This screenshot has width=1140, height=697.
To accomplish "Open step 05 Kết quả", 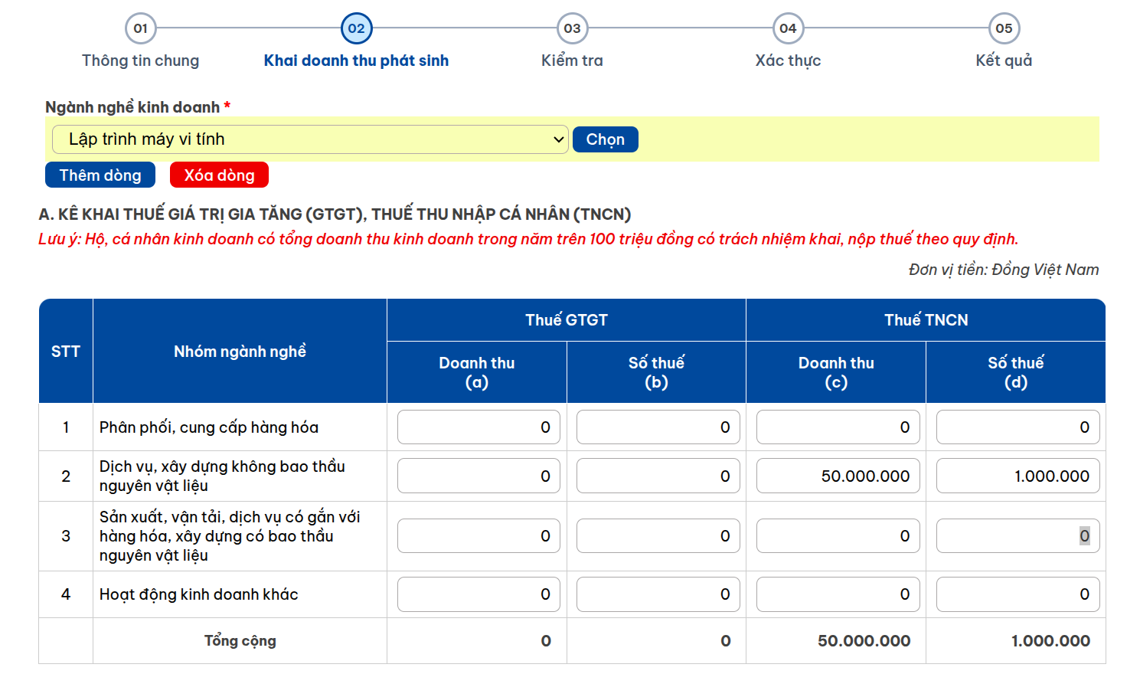I will click(1004, 29).
